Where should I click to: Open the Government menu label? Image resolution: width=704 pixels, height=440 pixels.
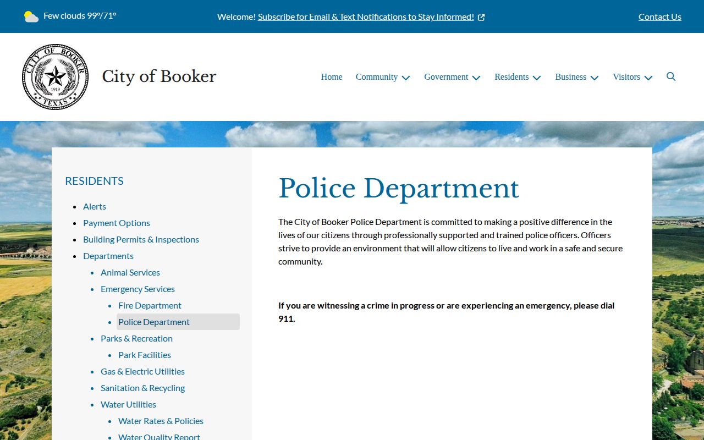tap(446, 77)
